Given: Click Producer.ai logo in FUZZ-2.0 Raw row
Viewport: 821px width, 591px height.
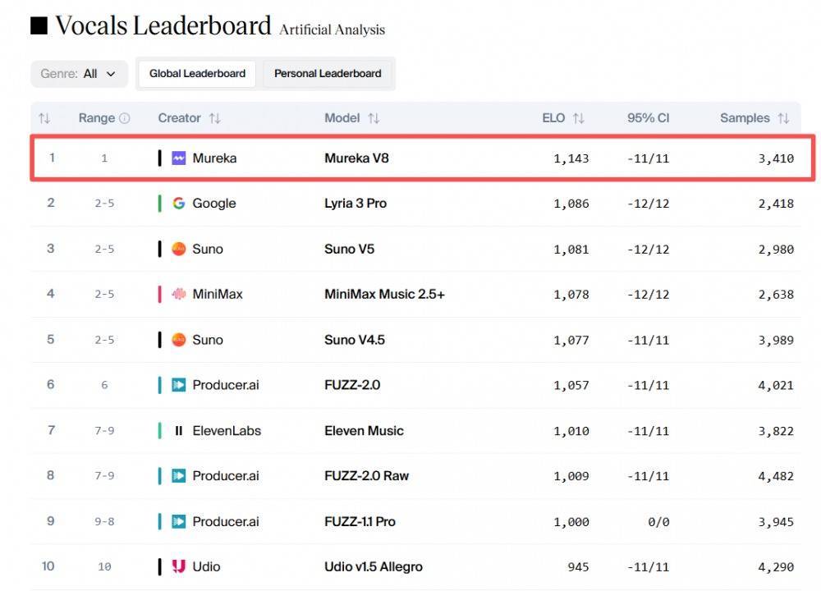Looking at the screenshot, I should (179, 475).
